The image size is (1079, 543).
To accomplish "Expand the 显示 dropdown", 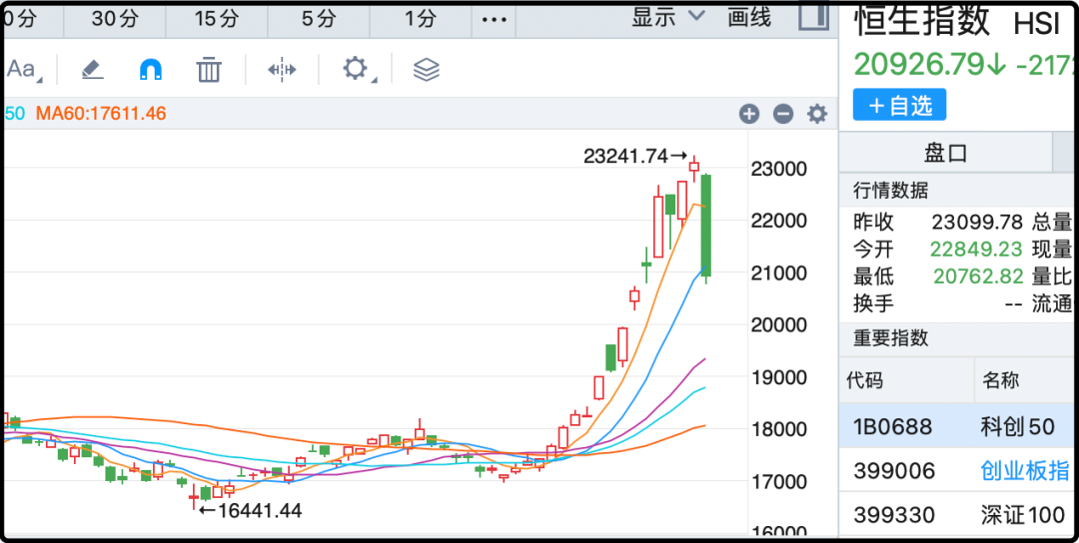I will 668,18.
